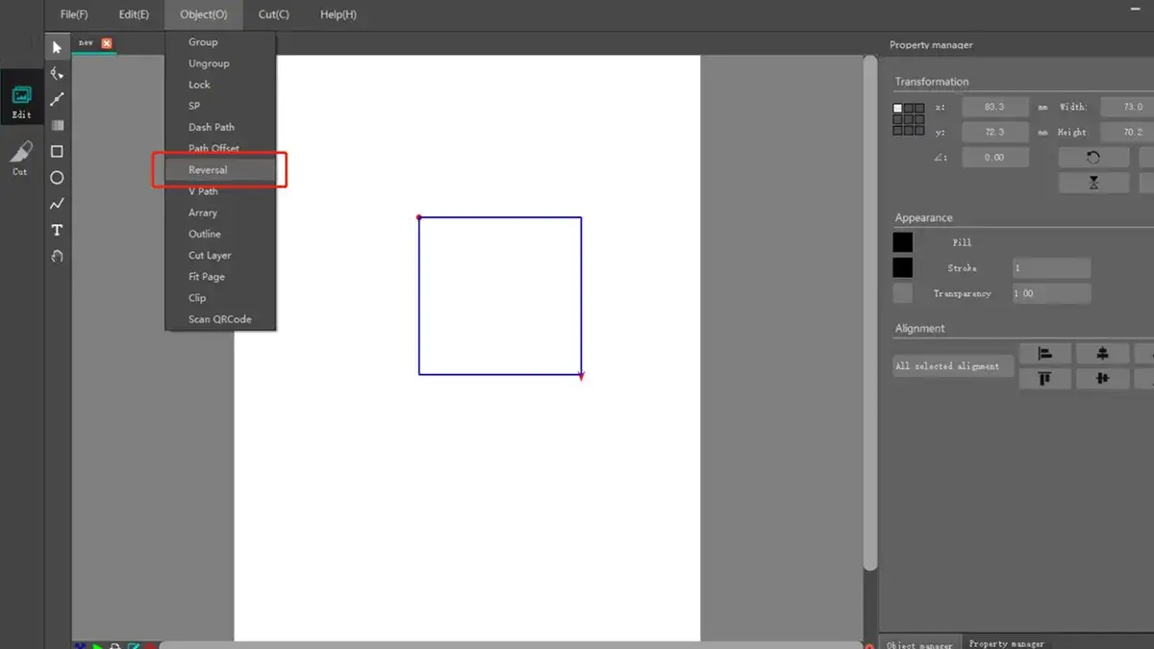1154x649 pixels.
Task: Choose Arrary menu entry
Action: (220, 212)
